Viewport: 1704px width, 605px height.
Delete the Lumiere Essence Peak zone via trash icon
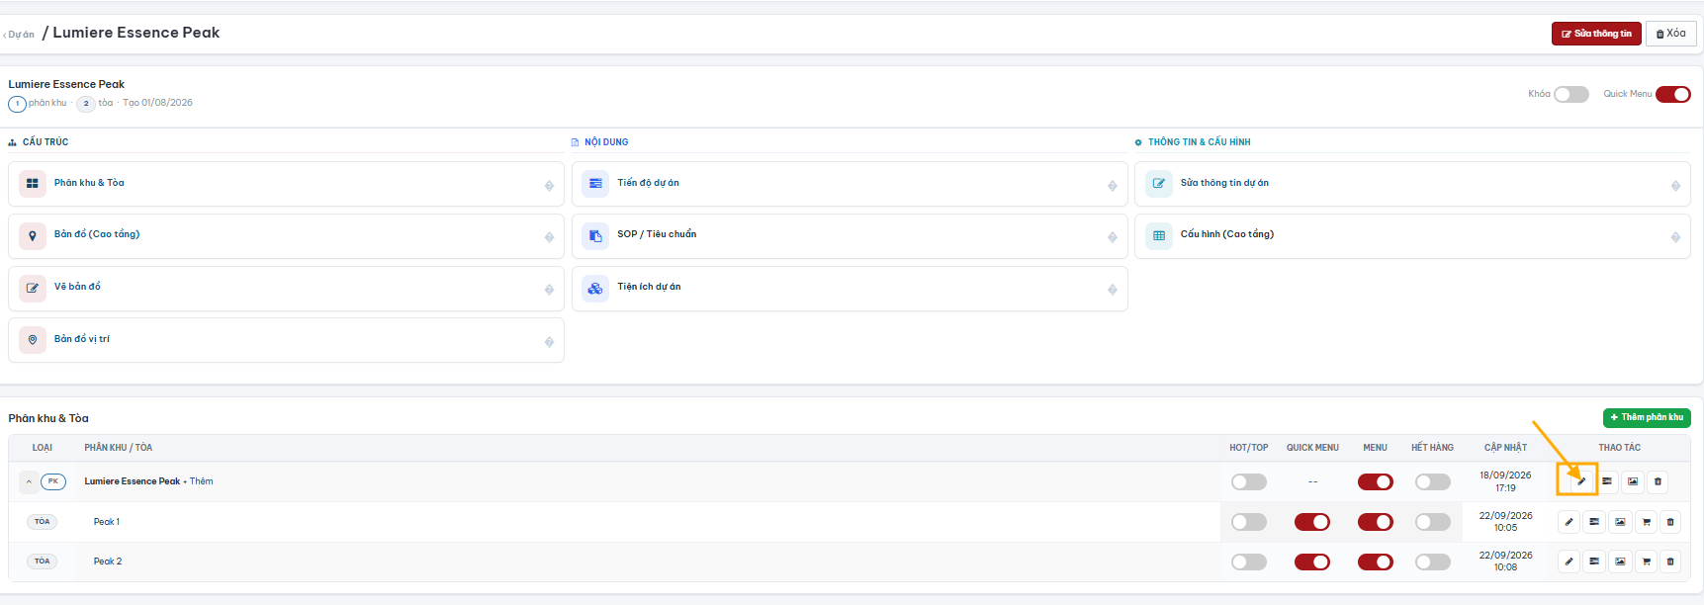coord(1658,481)
